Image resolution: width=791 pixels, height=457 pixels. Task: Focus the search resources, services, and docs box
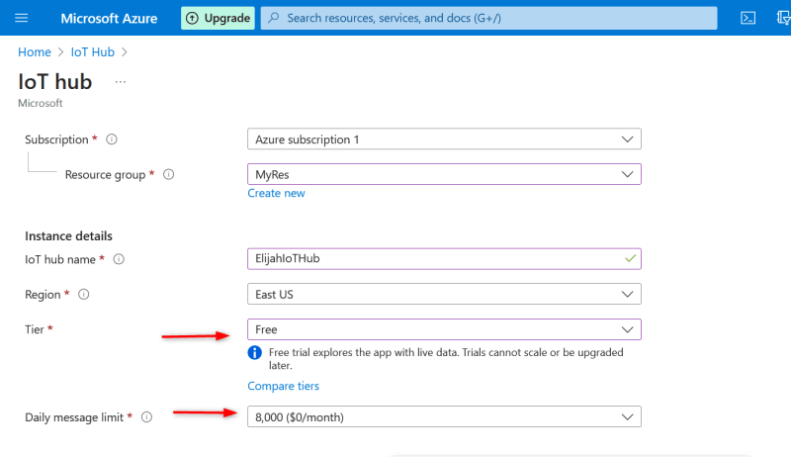(488, 18)
